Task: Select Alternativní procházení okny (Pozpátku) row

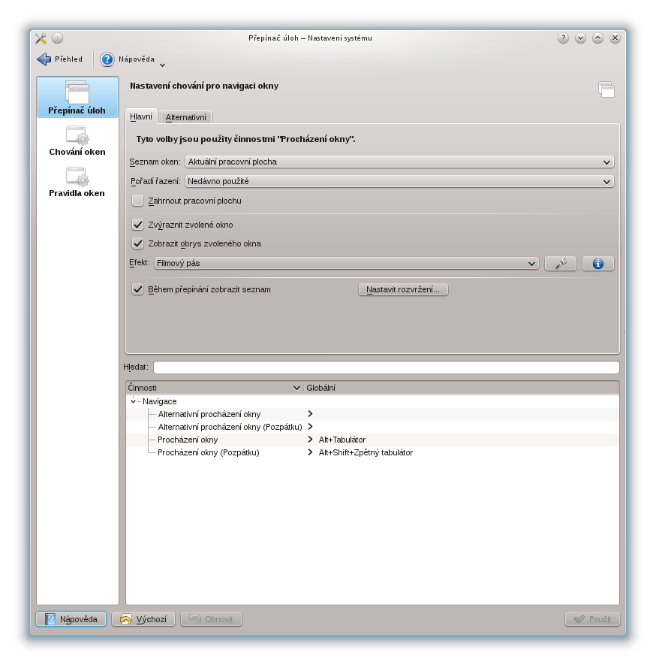Action: [x=373, y=427]
